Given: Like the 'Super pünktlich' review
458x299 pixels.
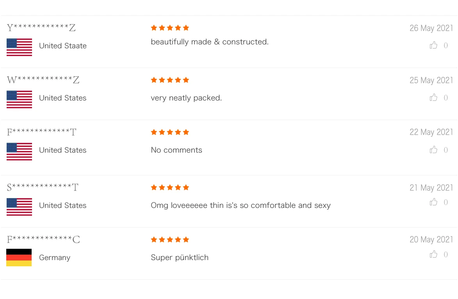Looking at the screenshot, I should (433, 255).
